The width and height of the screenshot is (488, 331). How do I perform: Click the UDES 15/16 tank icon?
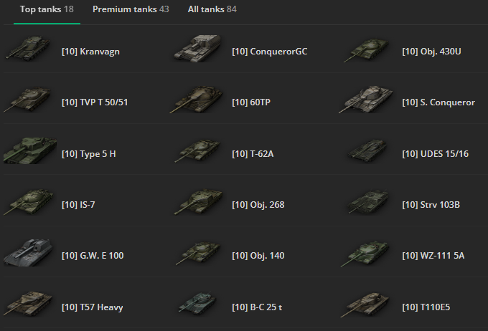coord(367,150)
